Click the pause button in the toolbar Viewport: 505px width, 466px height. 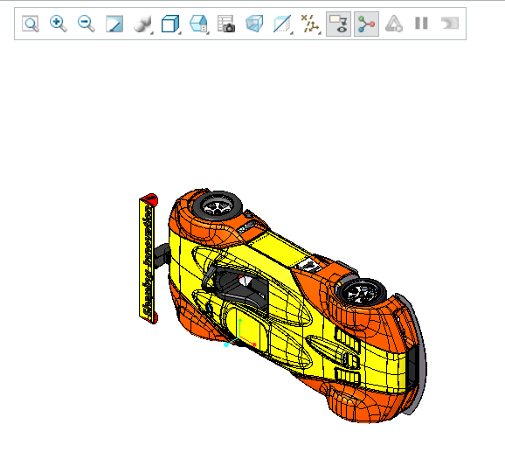[422, 24]
